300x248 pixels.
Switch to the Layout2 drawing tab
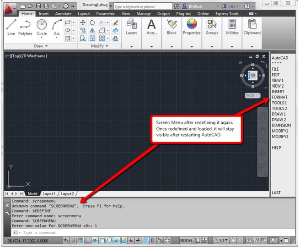pos(67,194)
